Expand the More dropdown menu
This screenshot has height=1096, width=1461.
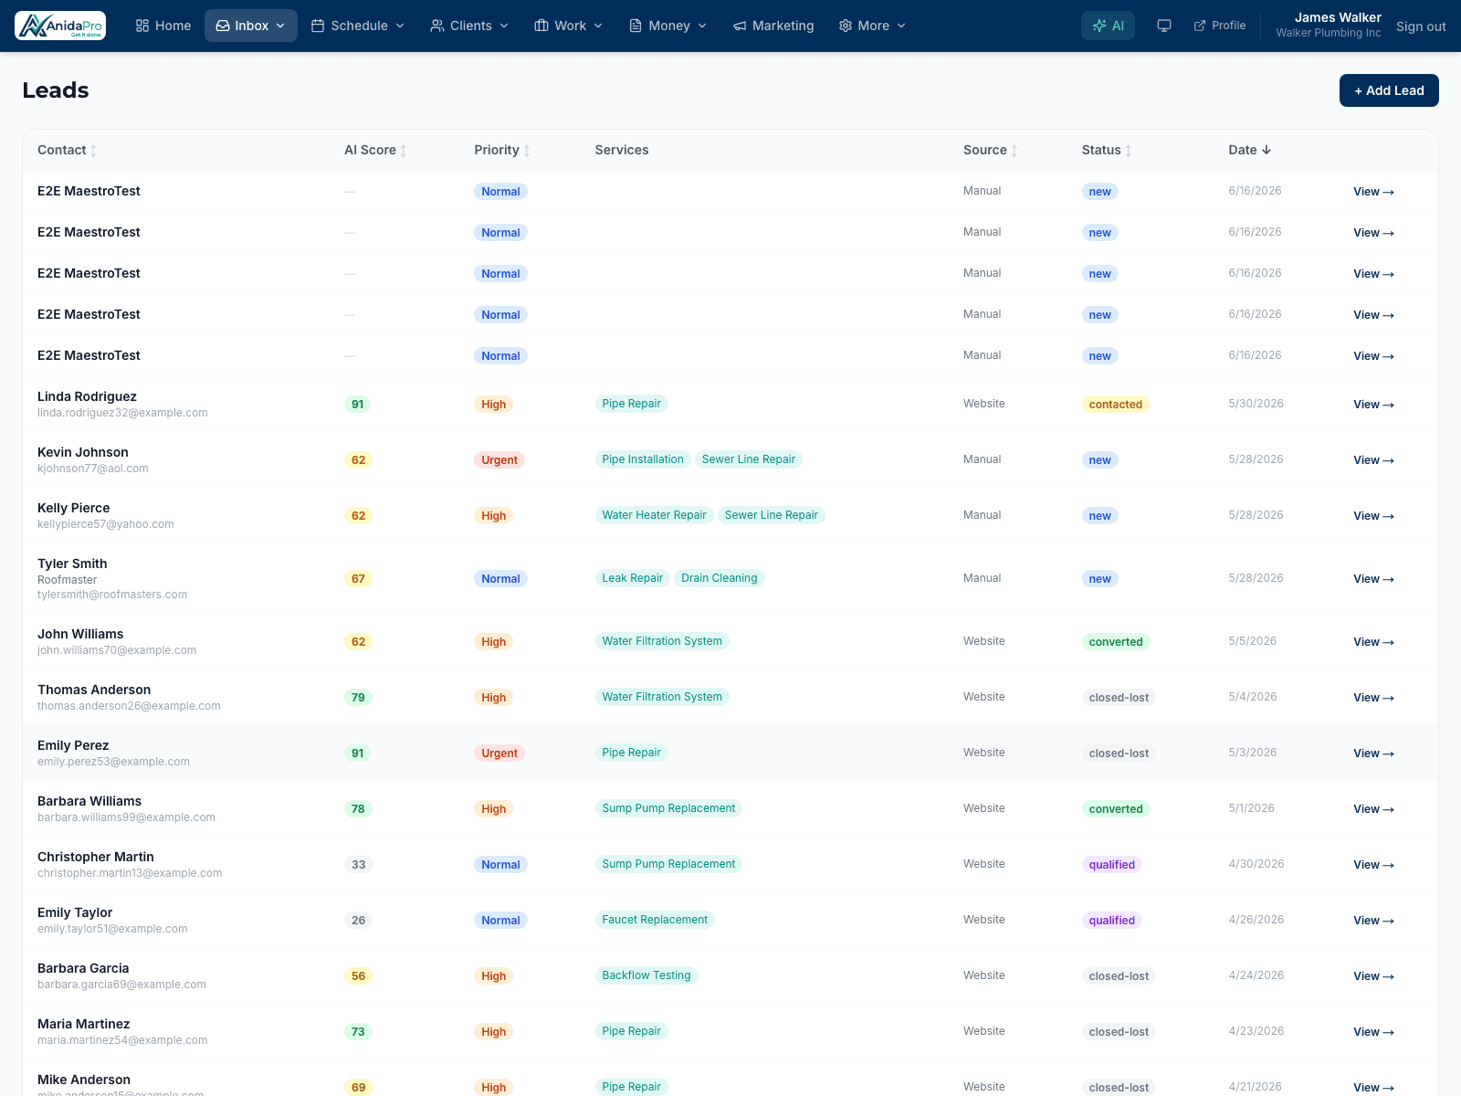872,26
